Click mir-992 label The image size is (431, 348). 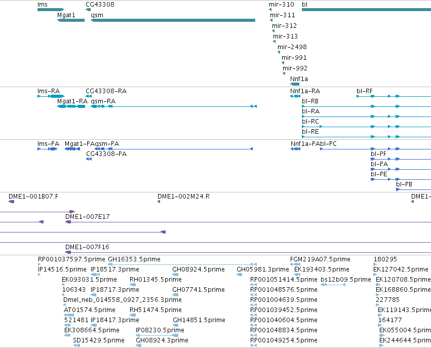click(x=295, y=68)
